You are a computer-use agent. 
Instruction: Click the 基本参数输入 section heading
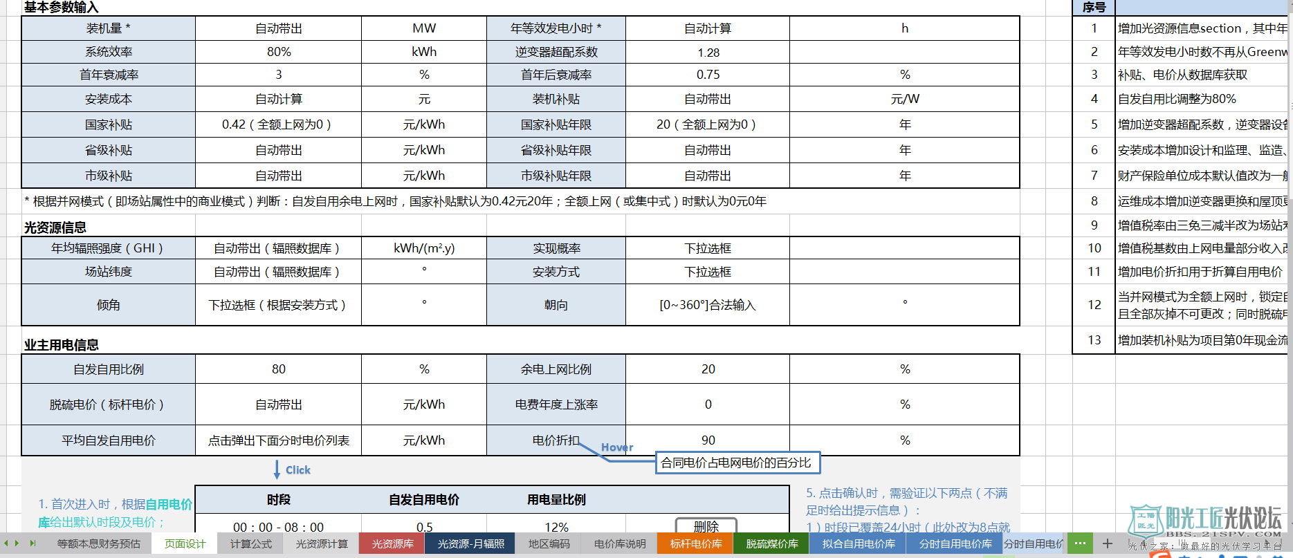point(62,8)
